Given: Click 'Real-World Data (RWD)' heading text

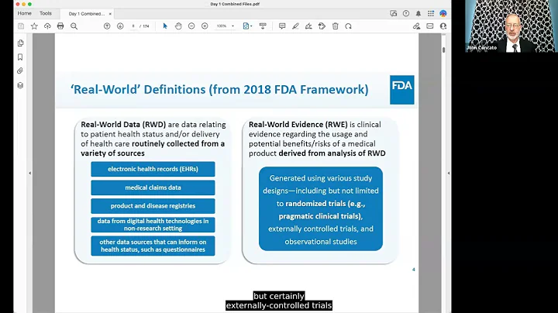Looking at the screenshot, I should 123,125.
